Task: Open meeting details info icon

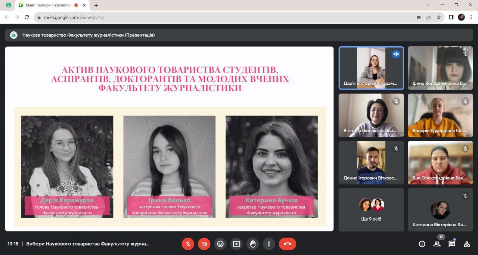Action: [x=422, y=244]
